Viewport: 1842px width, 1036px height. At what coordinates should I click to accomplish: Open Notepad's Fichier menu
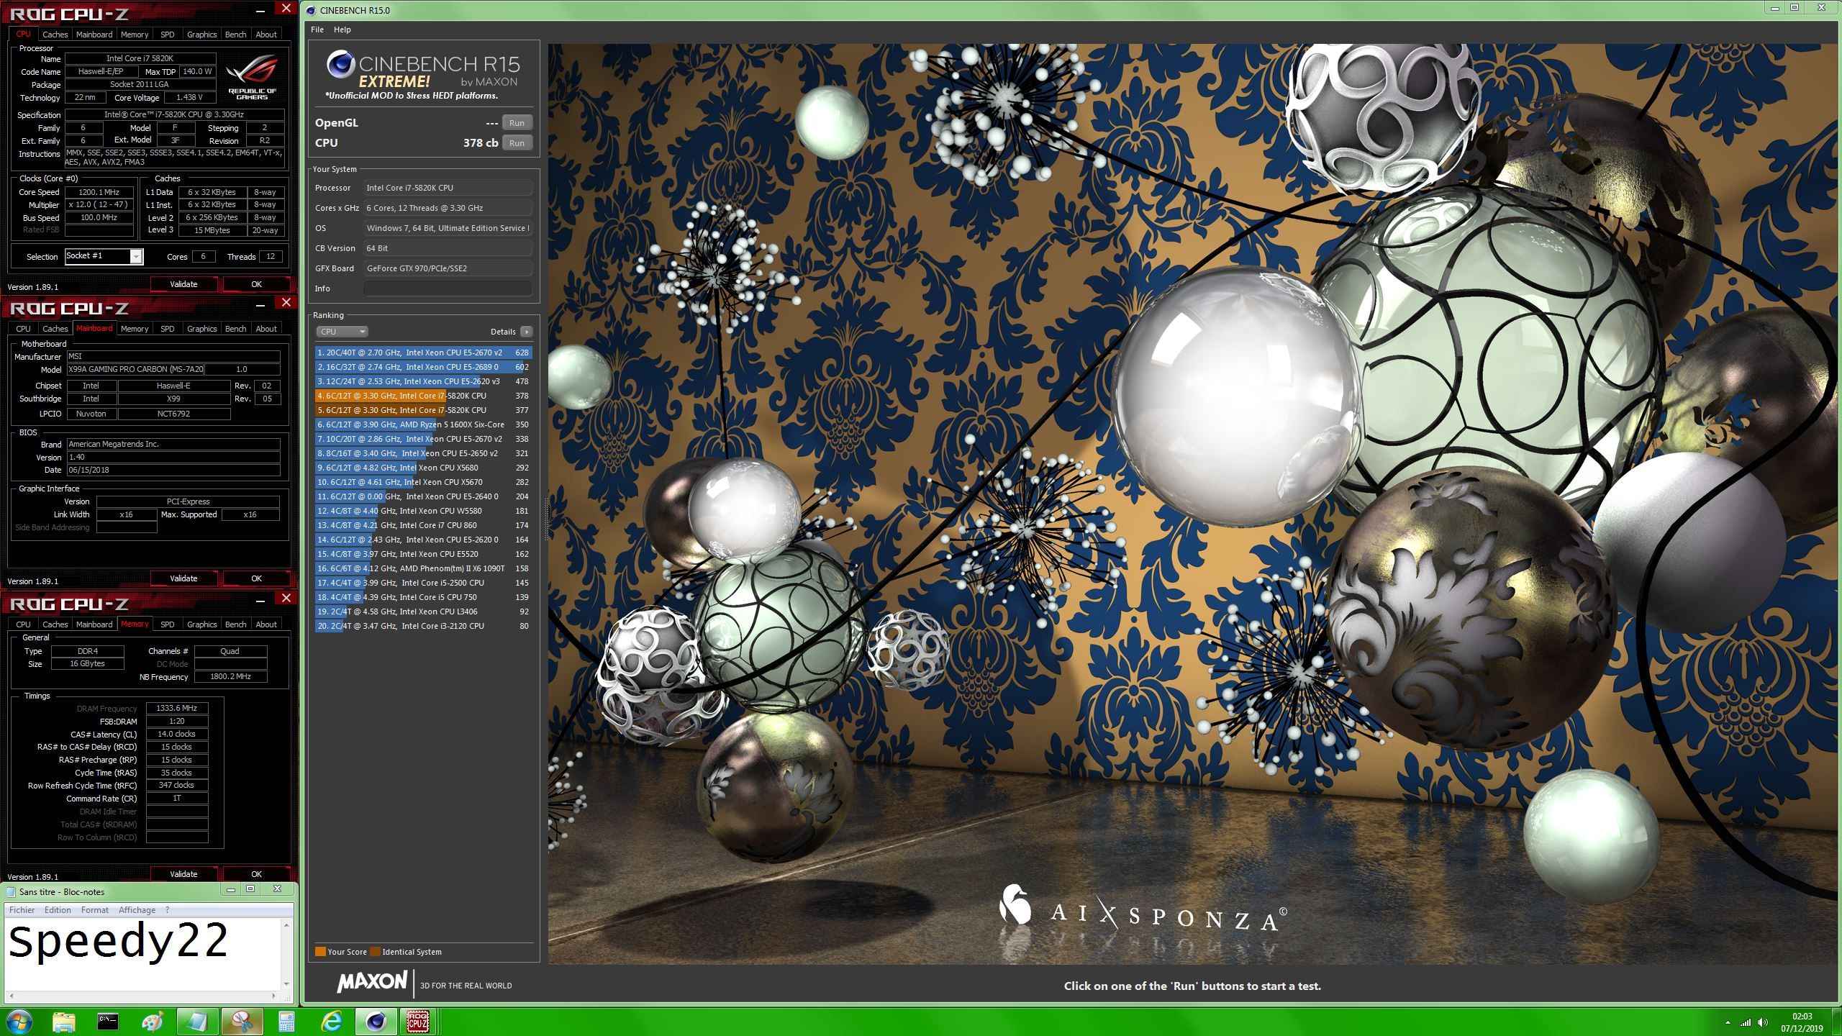coord(22,910)
